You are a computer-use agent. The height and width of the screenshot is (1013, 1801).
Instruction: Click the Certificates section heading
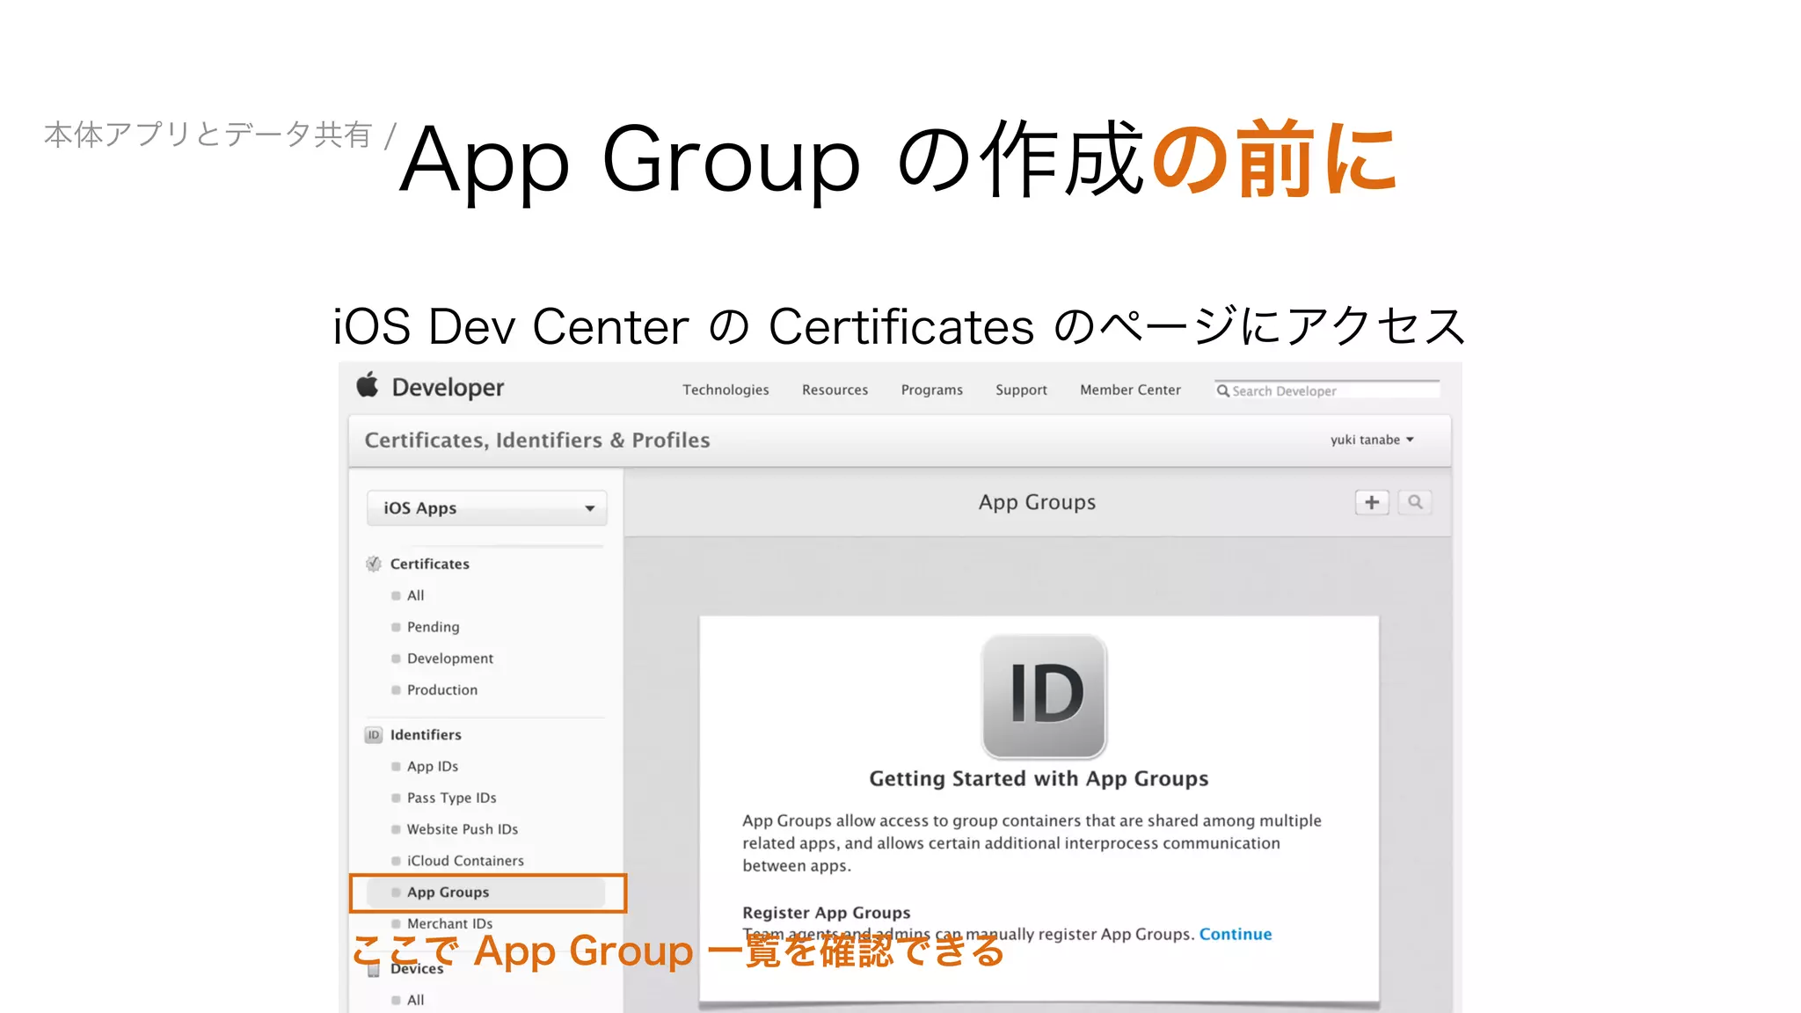(x=430, y=564)
